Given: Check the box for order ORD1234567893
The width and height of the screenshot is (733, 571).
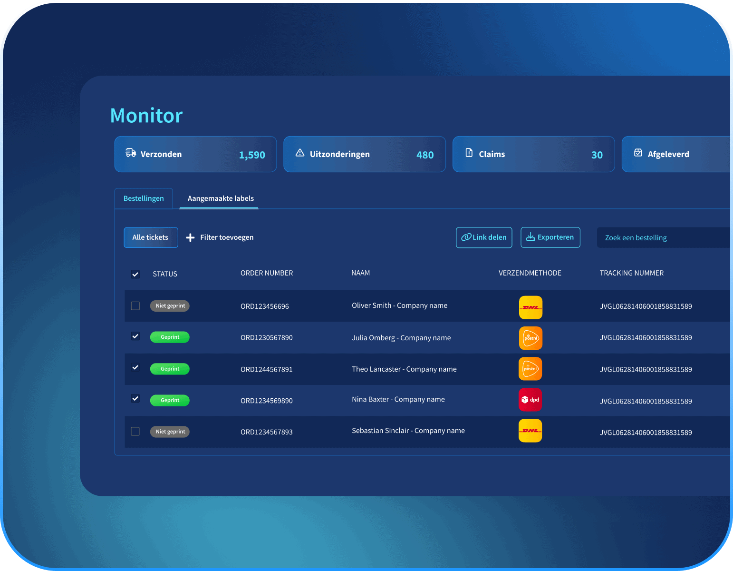Looking at the screenshot, I should point(135,432).
